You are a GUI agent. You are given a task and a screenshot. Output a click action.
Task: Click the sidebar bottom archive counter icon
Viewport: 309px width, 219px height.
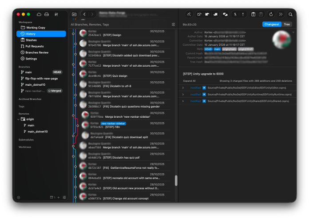[52, 197]
